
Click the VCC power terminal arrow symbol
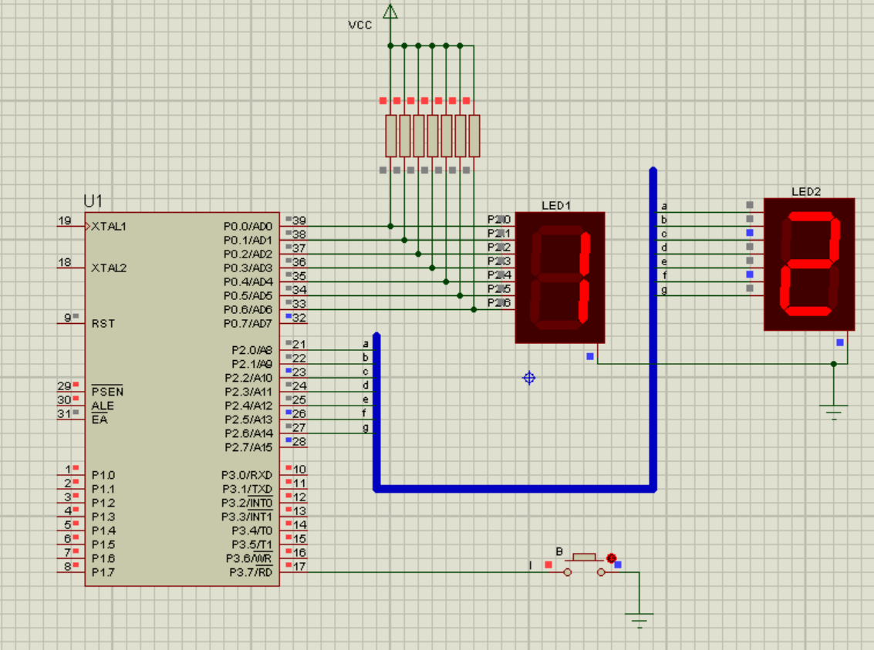(390, 12)
